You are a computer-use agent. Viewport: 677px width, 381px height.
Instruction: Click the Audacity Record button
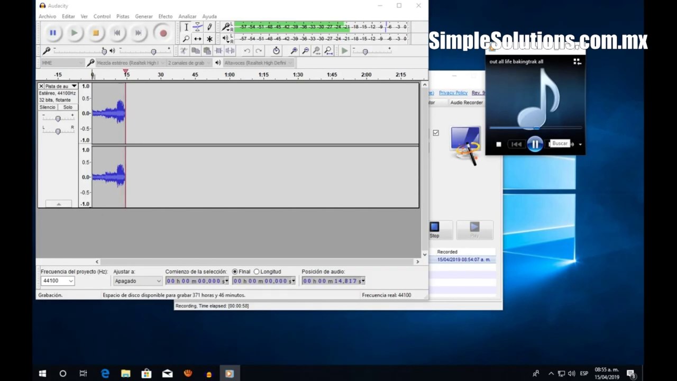pyautogui.click(x=163, y=33)
